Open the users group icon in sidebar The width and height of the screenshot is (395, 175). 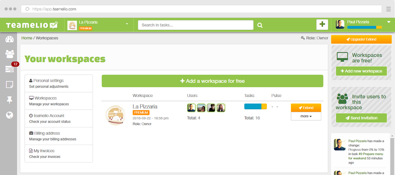(x=10, y=54)
